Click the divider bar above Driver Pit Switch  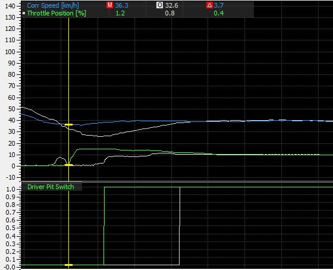click(x=177, y=182)
